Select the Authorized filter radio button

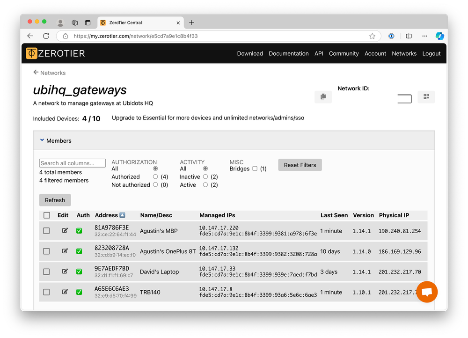pyautogui.click(x=155, y=176)
